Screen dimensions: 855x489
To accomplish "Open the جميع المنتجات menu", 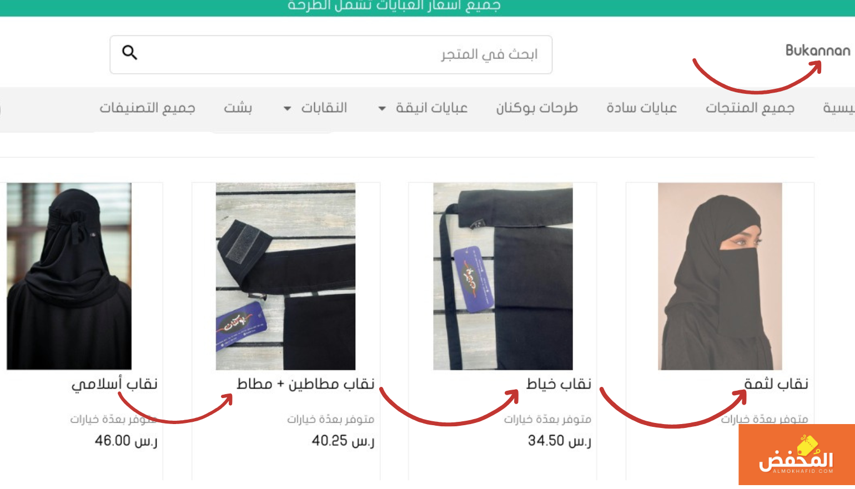I will pyautogui.click(x=750, y=108).
